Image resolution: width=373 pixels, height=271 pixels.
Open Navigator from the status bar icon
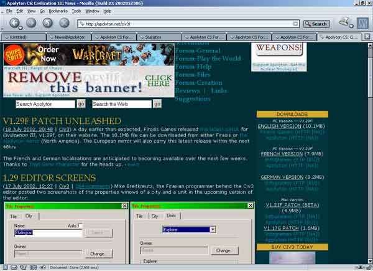[4, 267]
